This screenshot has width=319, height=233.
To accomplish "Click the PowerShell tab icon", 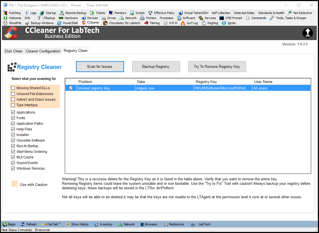I will coord(59,23).
